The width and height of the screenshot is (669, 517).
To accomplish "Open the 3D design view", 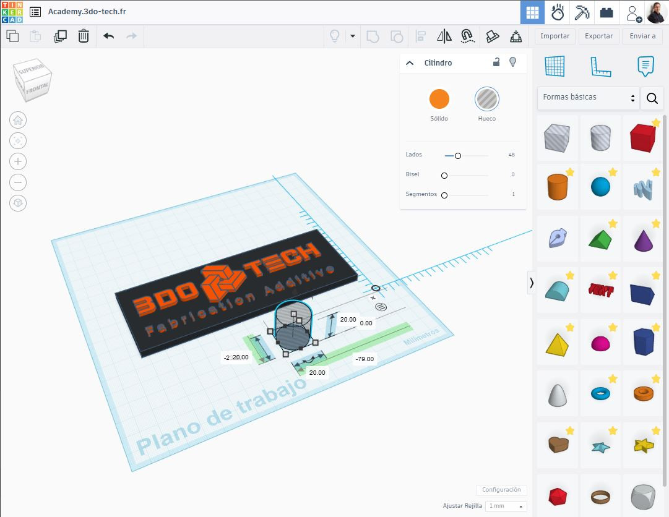I will 532,12.
